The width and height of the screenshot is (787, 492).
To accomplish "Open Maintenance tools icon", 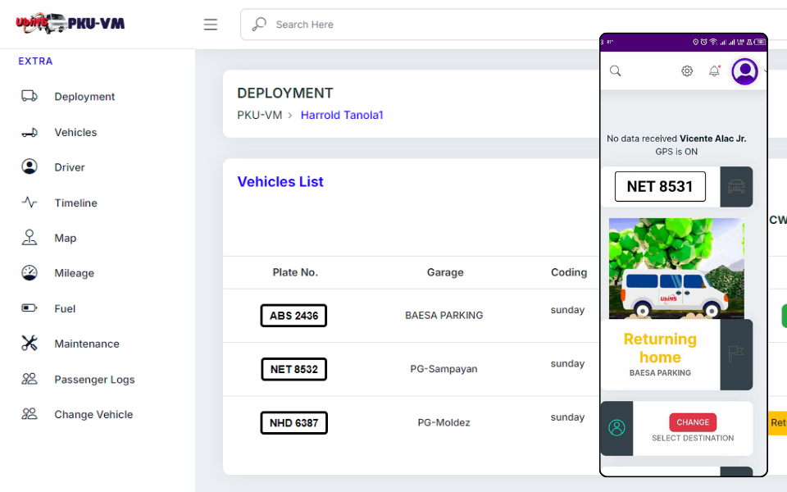I will coord(30,344).
